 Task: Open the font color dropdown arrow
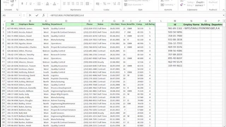click(x=58, y=4)
